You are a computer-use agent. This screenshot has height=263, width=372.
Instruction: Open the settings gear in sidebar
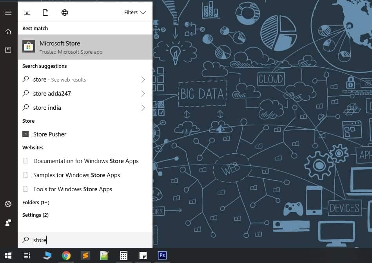(x=8, y=204)
